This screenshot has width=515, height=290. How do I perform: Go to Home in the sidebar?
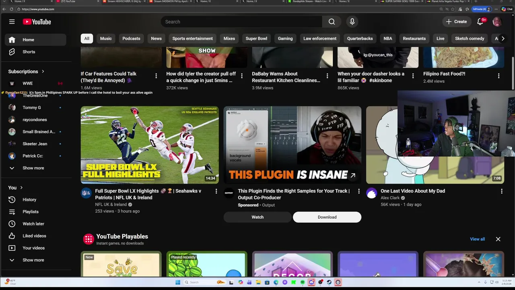point(35,39)
